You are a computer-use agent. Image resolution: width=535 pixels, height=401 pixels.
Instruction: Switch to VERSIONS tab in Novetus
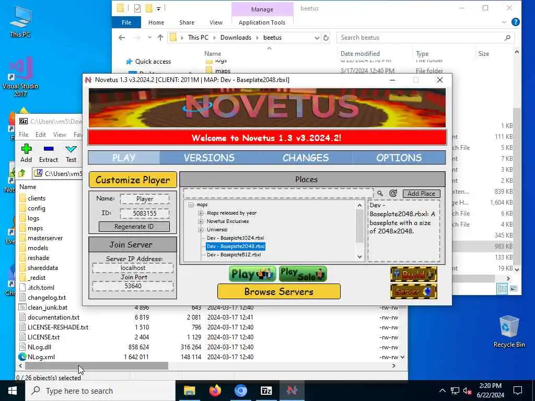pos(209,158)
